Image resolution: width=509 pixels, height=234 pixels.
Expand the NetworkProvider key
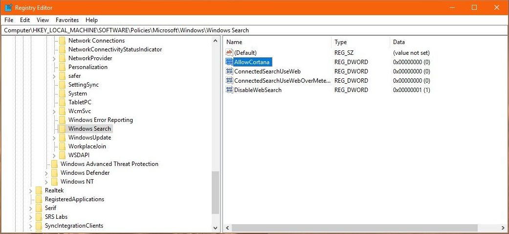pos(54,59)
